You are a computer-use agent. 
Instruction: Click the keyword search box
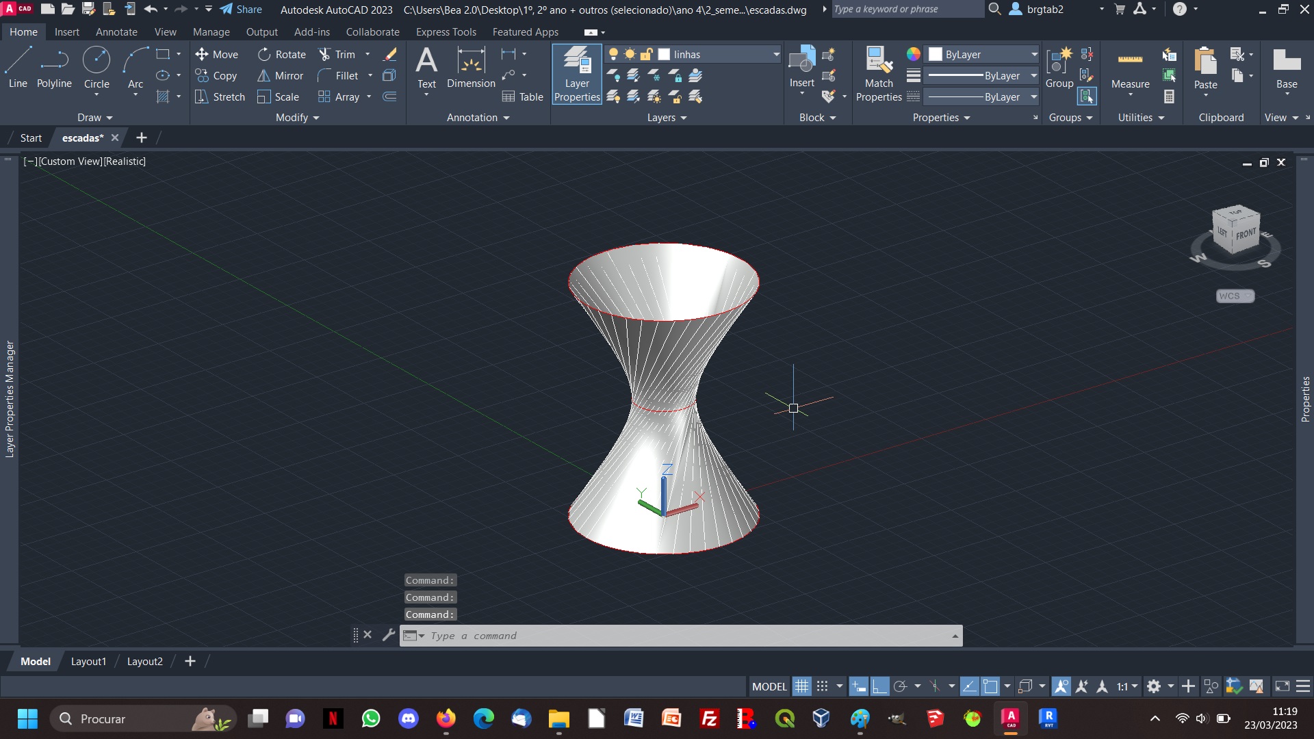tap(907, 10)
